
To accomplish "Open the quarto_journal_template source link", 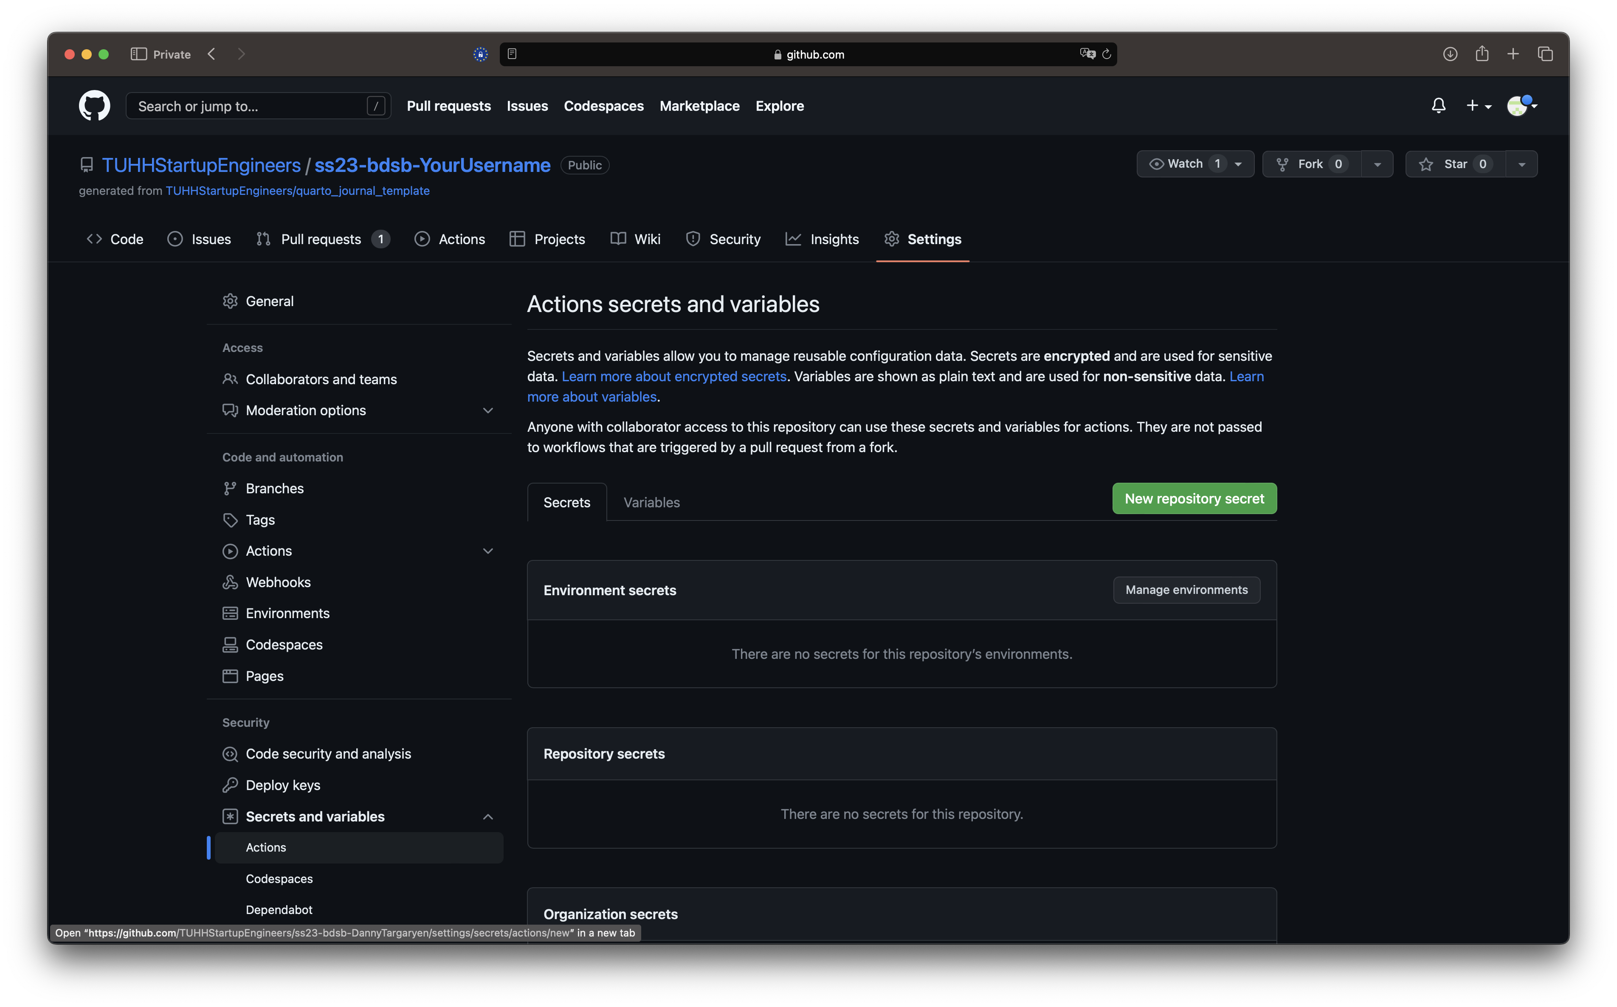I will click(297, 191).
